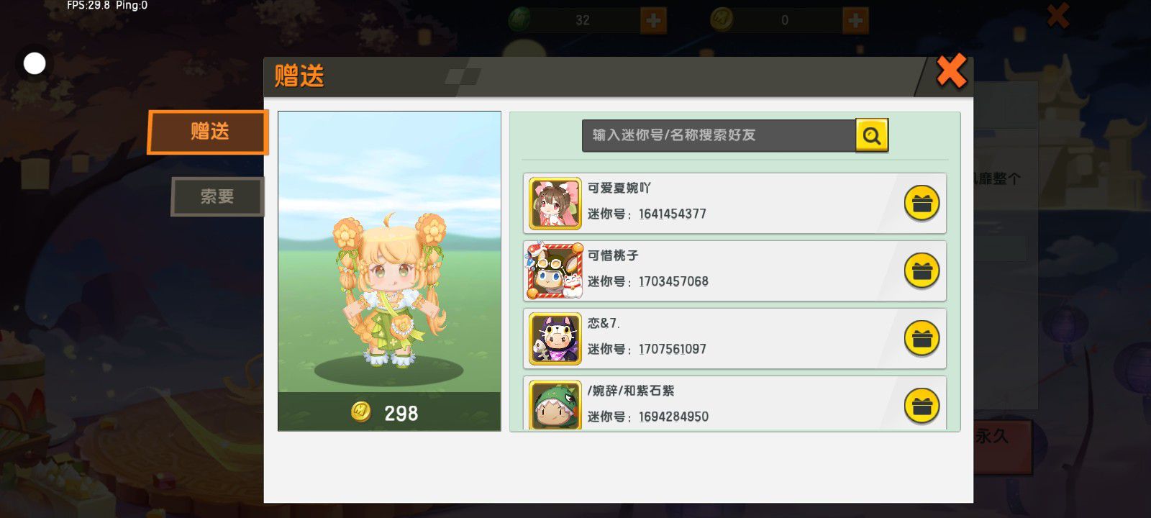Click the black cat avatar of 恋&7.
The width and height of the screenshot is (1151, 518).
(x=555, y=339)
